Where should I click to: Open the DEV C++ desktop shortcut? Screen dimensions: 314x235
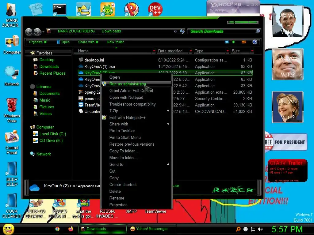click(155, 9)
